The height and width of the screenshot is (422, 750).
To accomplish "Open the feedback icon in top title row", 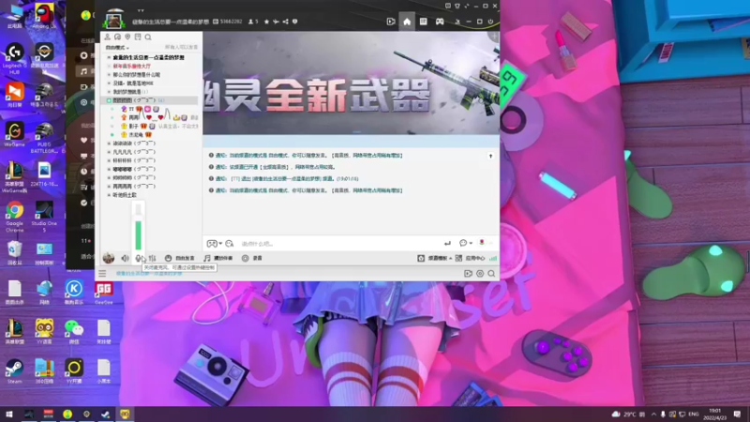I will (448, 6).
